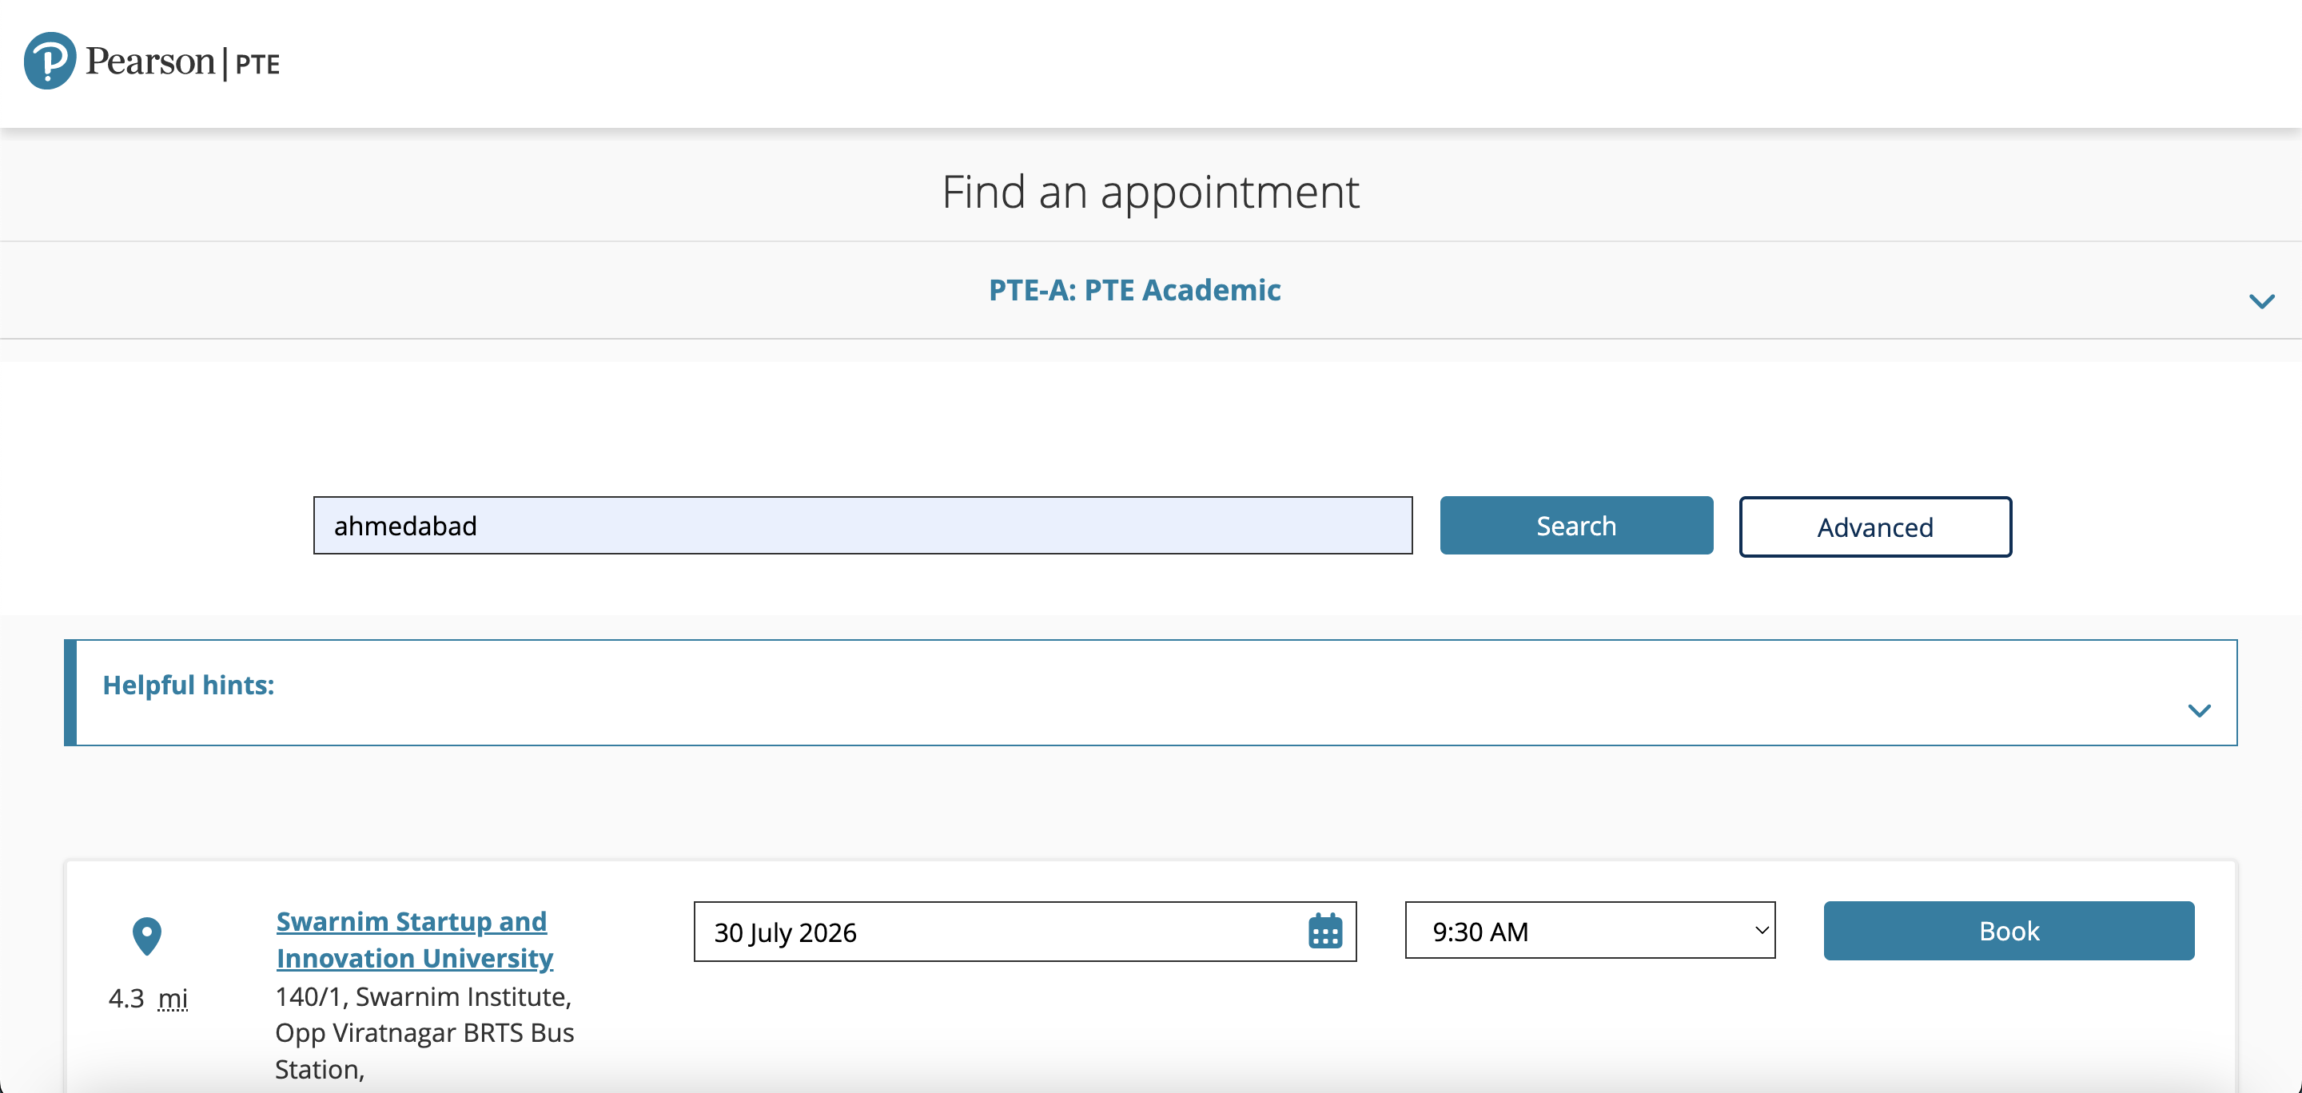Click the Find an appointment heading

pos(1150,191)
